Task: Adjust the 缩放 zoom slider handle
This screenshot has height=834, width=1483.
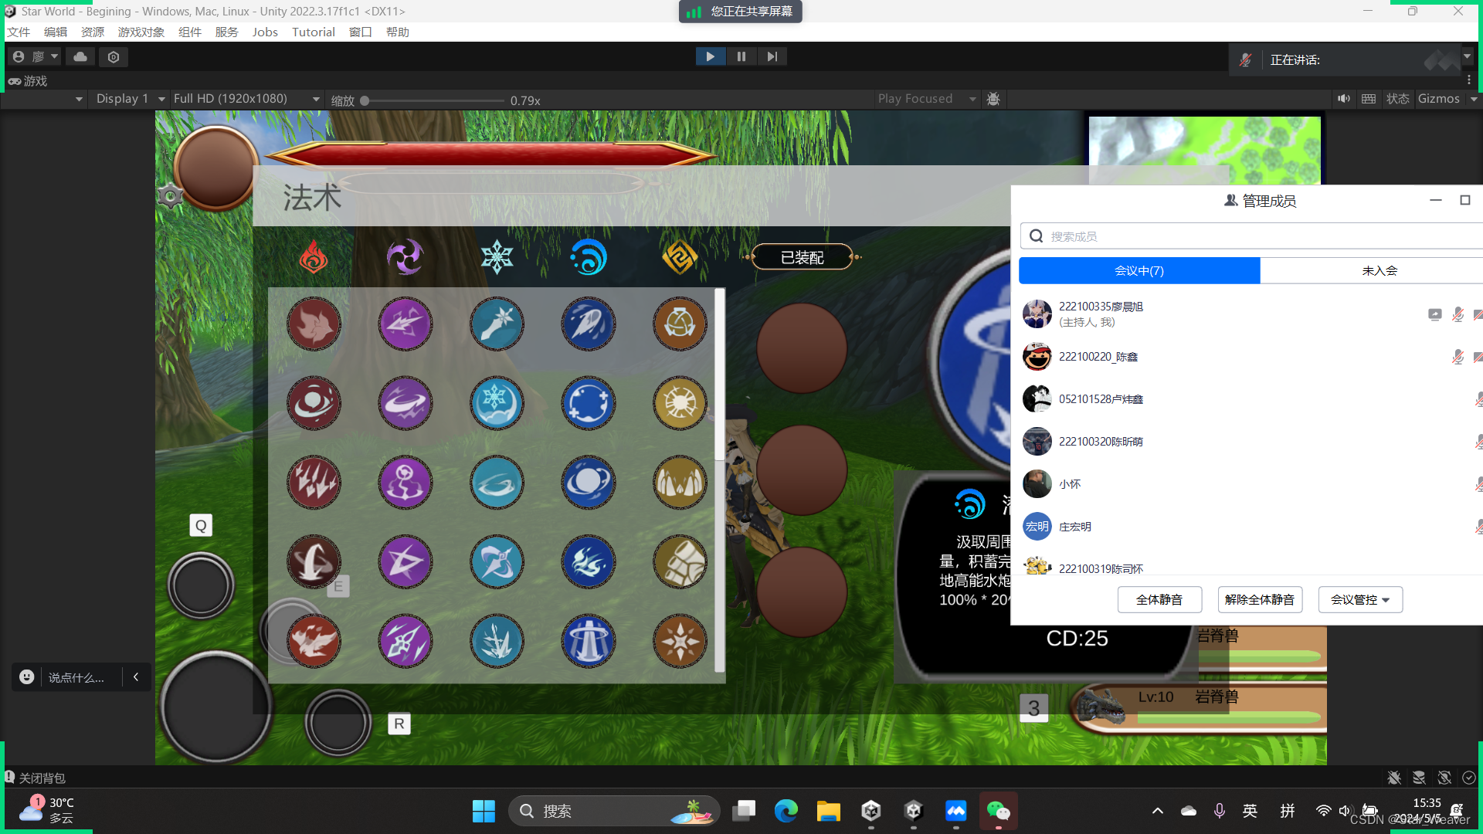Action: click(365, 100)
